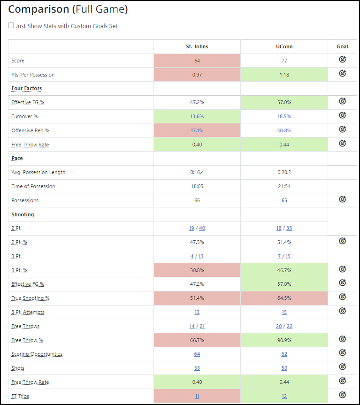Viewport: 360px width, 405px height.
Task: Click St. Johns 11 FT Trips link
Action: 197,396
